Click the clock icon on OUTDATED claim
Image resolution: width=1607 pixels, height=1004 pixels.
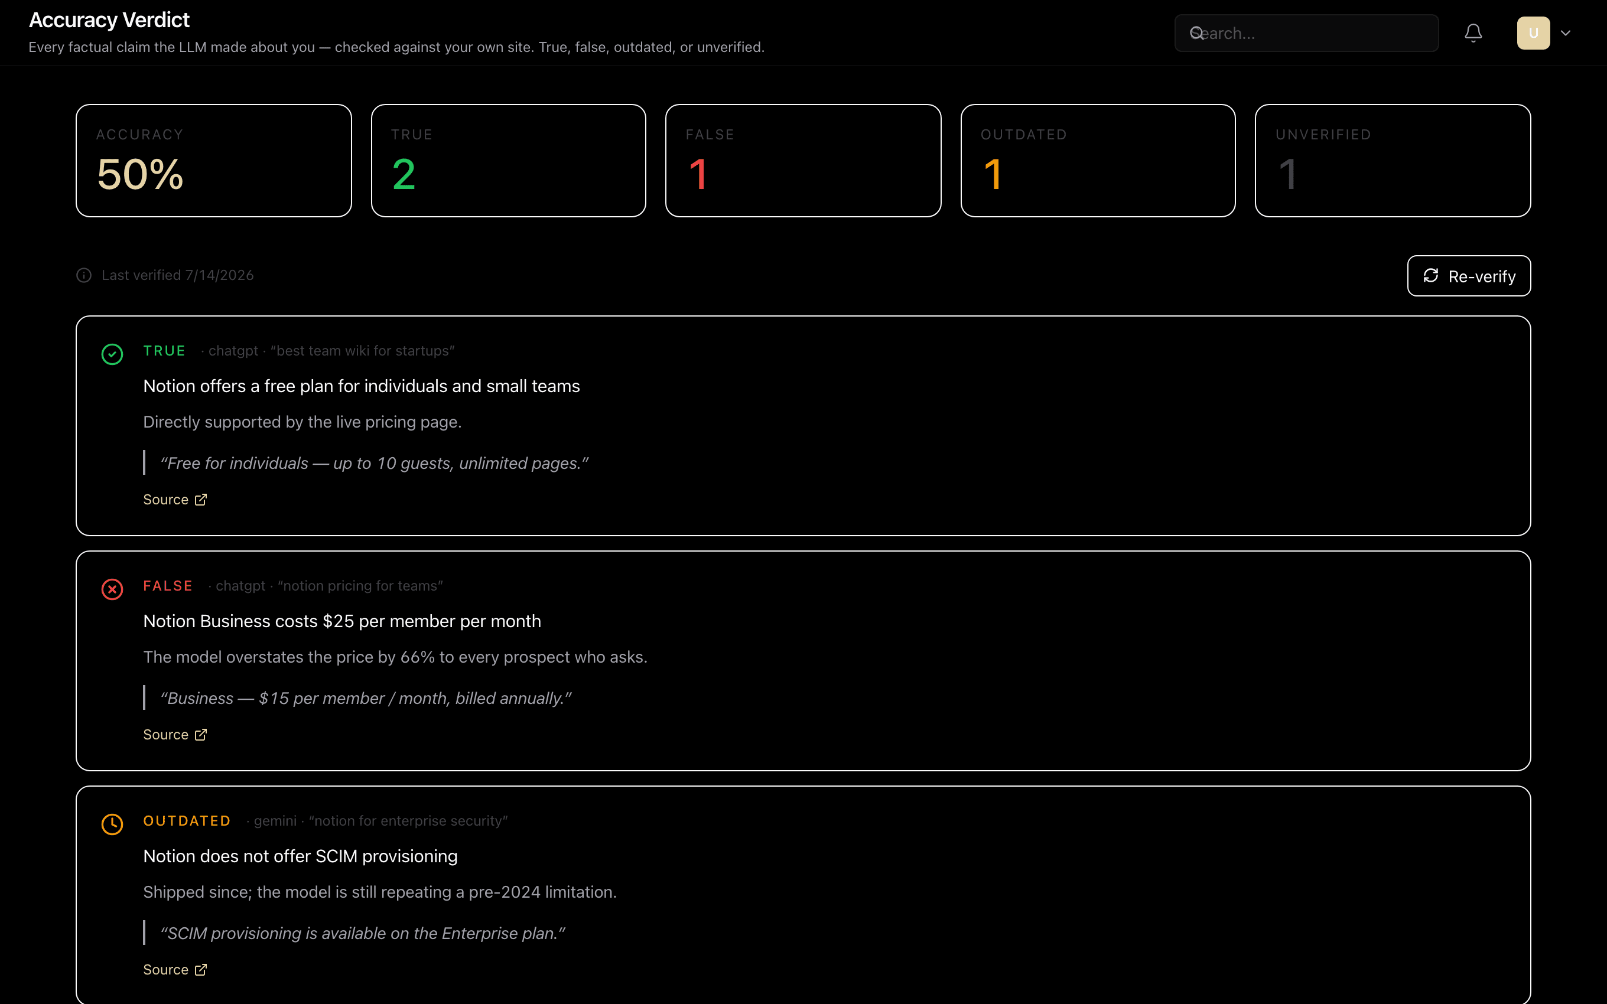click(x=112, y=824)
